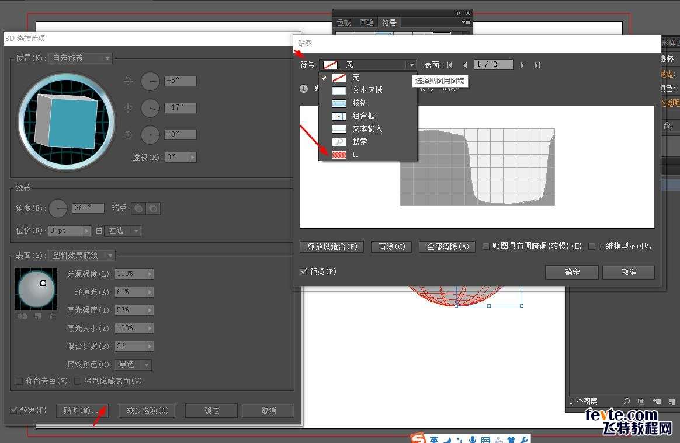The height and width of the screenshot is (443, 680).
Task: Select the first cap (端点) button
Action: coord(138,208)
